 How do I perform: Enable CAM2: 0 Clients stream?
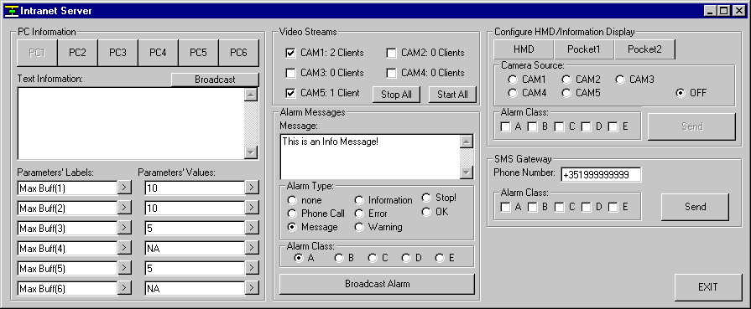click(391, 53)
